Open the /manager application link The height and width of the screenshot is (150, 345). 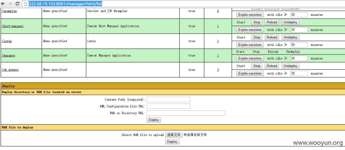(8, 55)
